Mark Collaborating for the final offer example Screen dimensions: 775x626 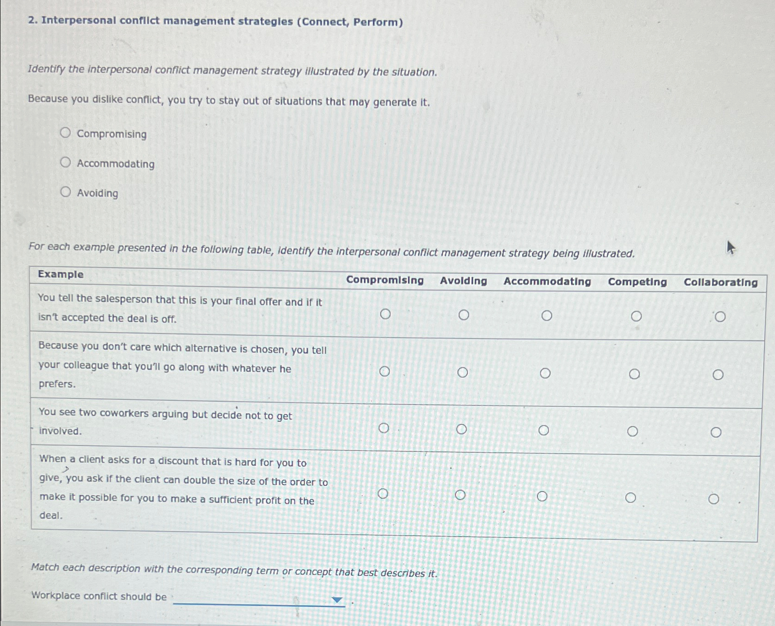(x=720, y=316)
